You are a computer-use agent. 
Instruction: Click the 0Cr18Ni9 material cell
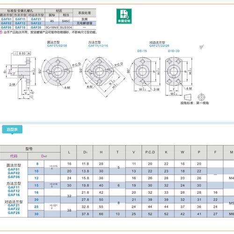(52, 28)
